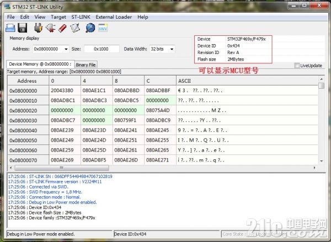The width and height of the screenshot is (331, 242).
Task: Click the ST-LINK Utility title bar icon
Action: pos(7,7)
